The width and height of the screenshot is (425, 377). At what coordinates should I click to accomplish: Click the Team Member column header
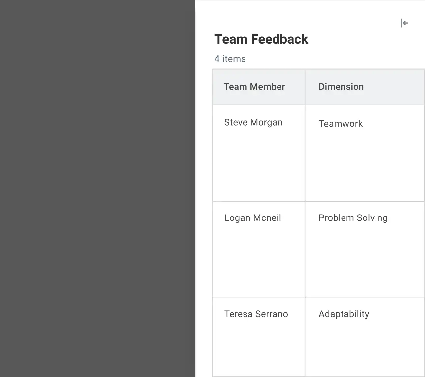click(x=254, y=87)
